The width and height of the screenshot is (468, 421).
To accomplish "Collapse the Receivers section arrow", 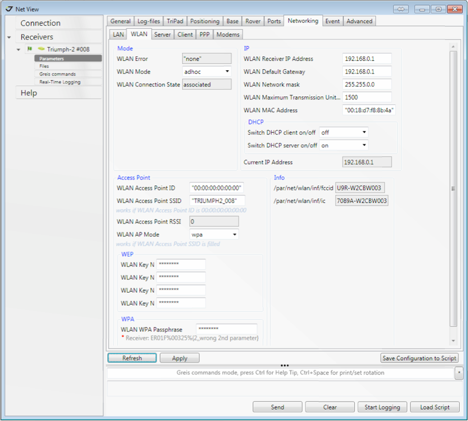I will 9,37.
